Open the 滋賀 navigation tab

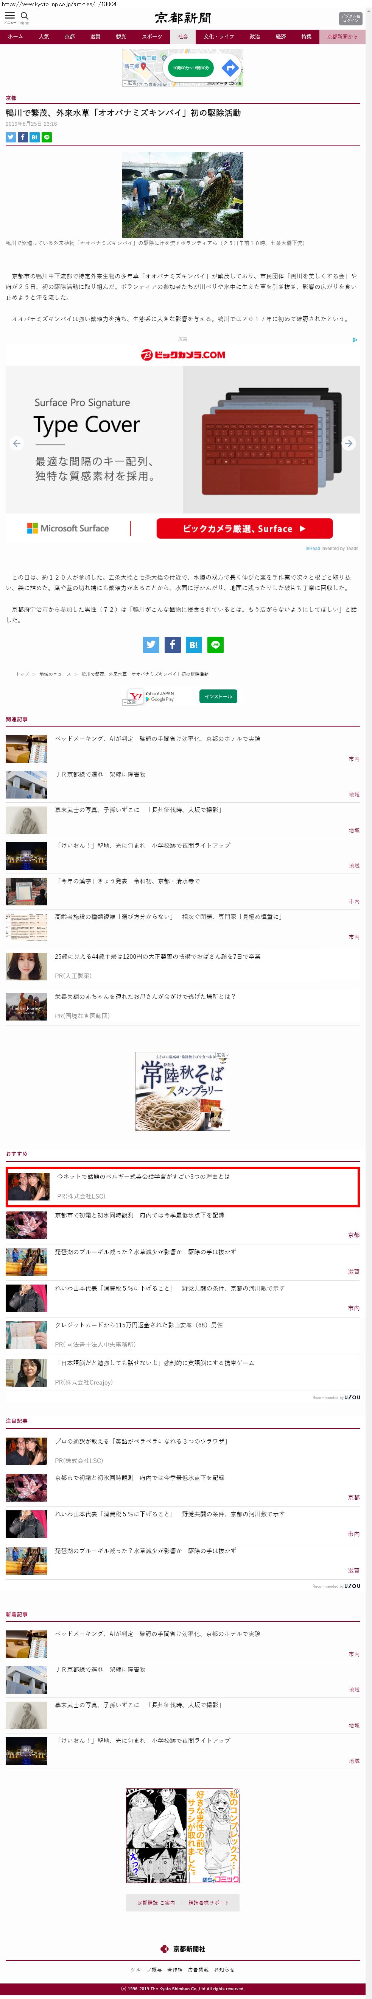coord(95,36)
